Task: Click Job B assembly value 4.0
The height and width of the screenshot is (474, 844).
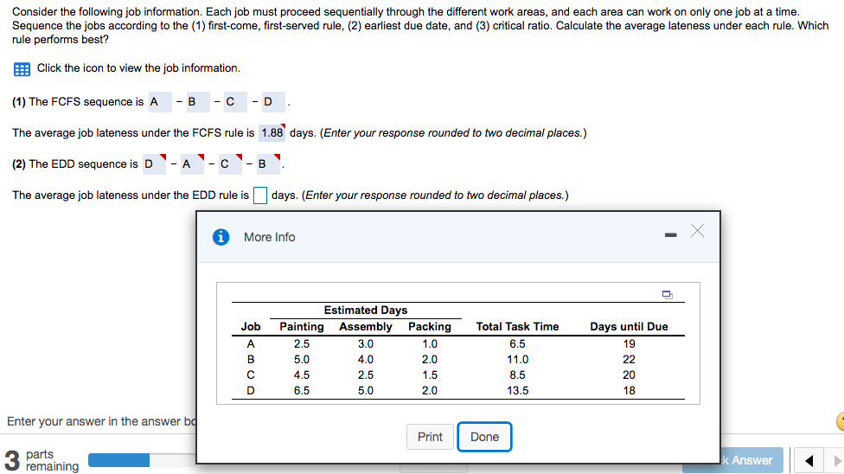Action: 366,359
